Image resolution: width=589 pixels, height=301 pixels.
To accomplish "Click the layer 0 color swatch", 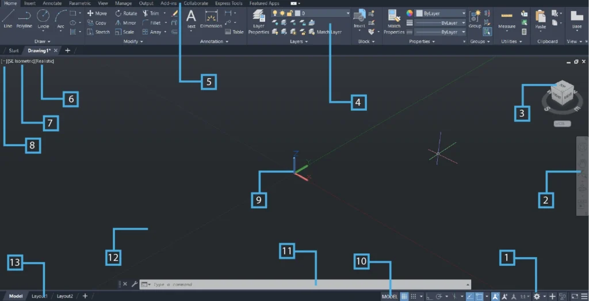I will click(297, 13).
